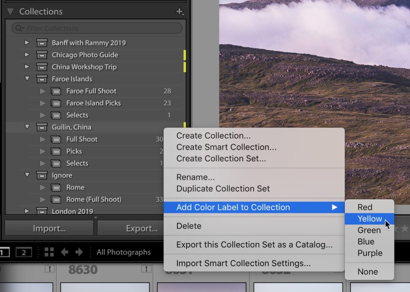This screenshot has width=410, height=292.
Task: Click the China Workshop Trip set icon
Action: (x=42, y=67)
